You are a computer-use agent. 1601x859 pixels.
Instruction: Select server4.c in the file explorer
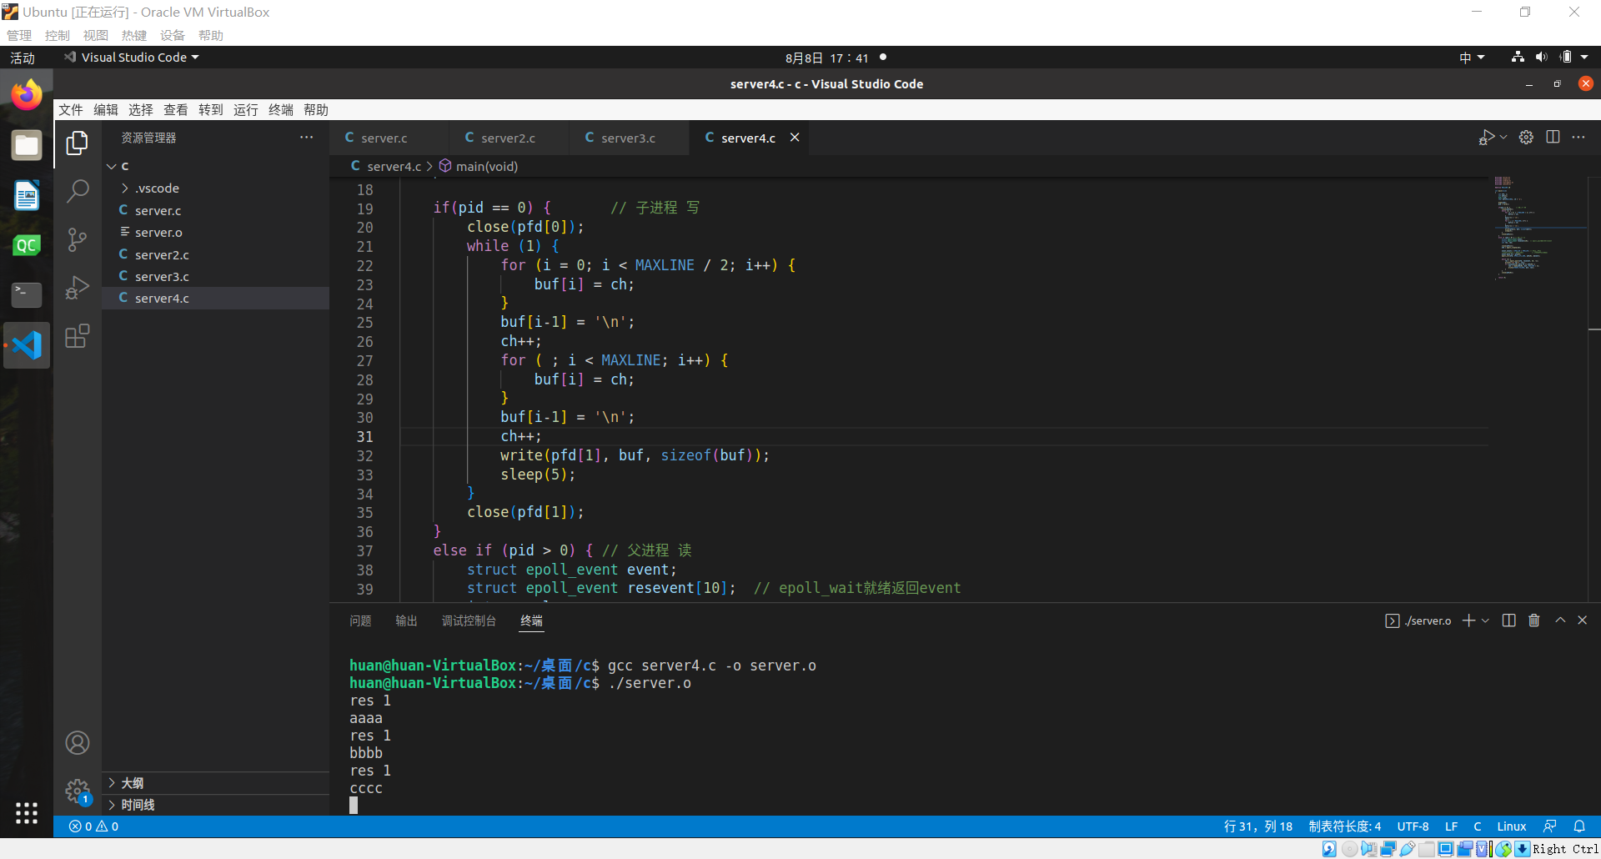(216, 298)
